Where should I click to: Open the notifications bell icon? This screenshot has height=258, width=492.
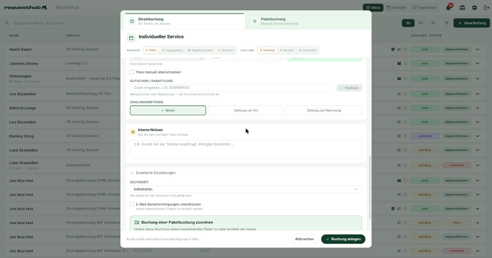coord(448,8)
